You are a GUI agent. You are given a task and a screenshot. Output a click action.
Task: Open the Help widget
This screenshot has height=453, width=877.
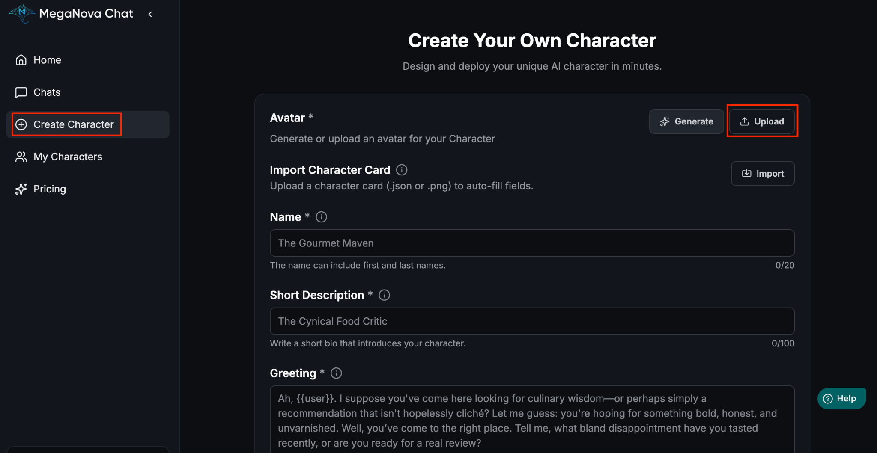pyautogui.click(x=841, y=399)
